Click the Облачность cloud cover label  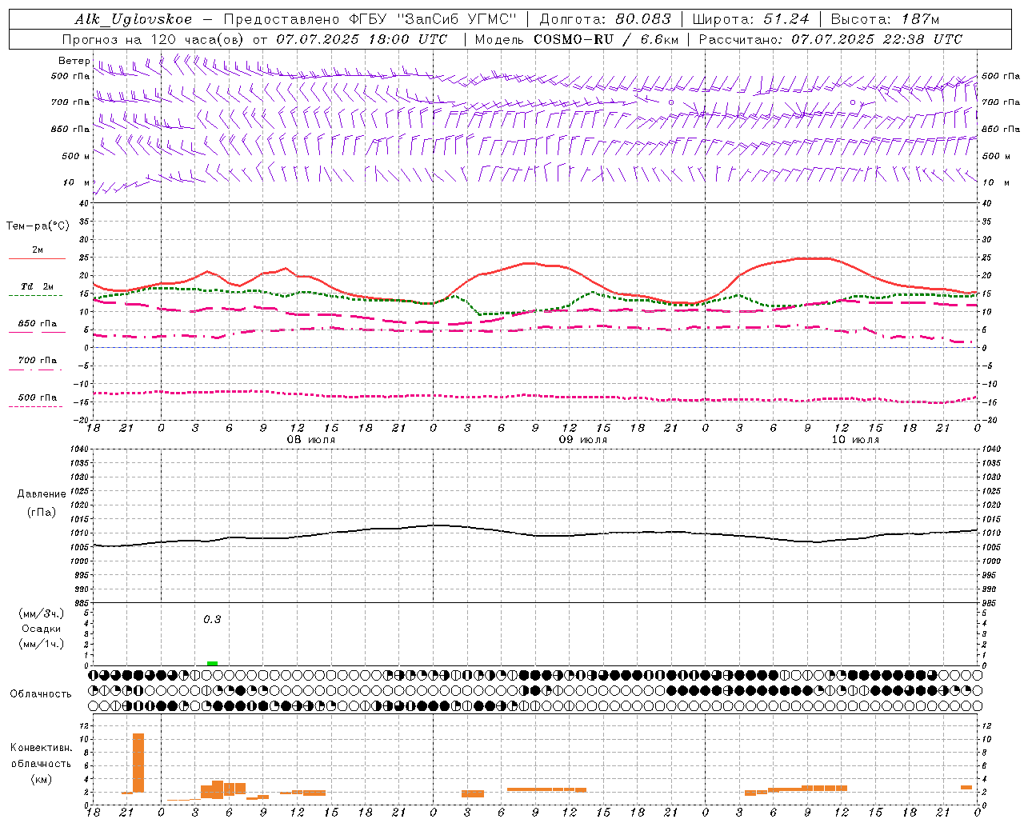[x=41, y=694]
